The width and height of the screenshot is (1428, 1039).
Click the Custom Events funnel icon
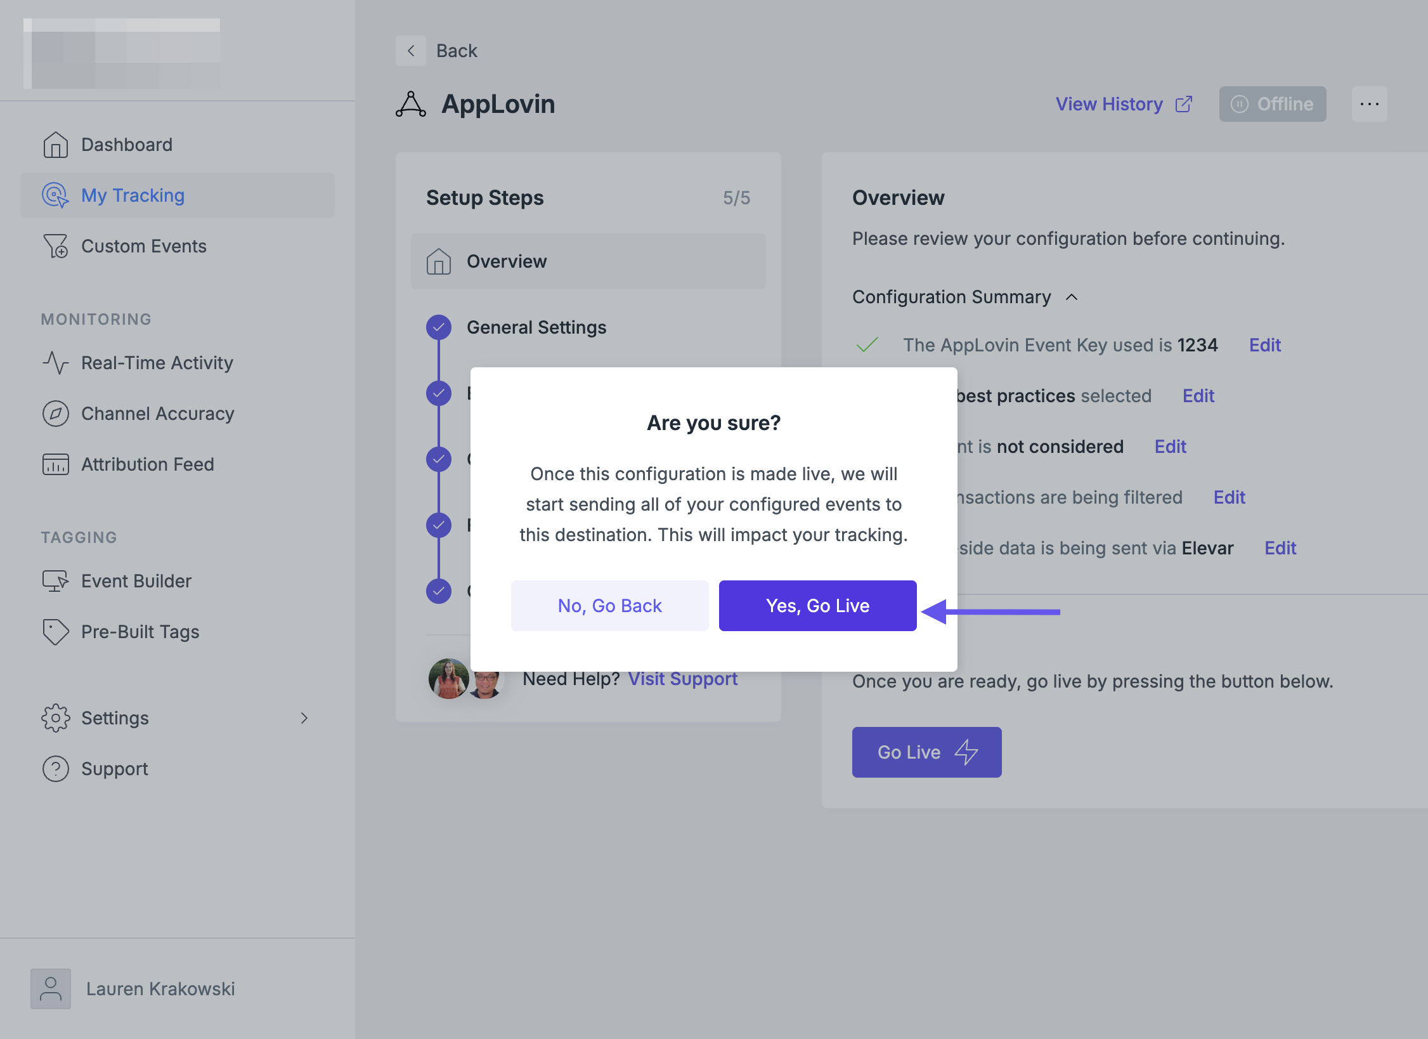pos(56,246)
